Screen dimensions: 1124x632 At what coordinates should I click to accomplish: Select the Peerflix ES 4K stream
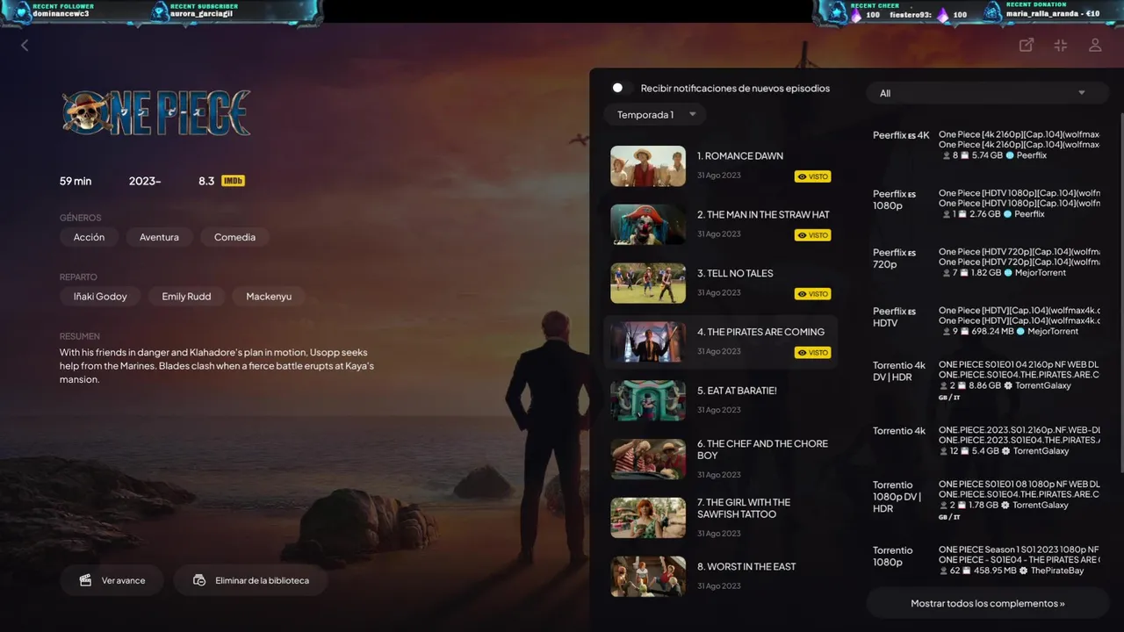(x=985, y=145)
